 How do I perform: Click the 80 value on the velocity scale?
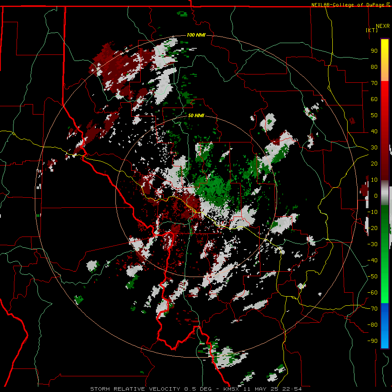click(x=374, y=67)
